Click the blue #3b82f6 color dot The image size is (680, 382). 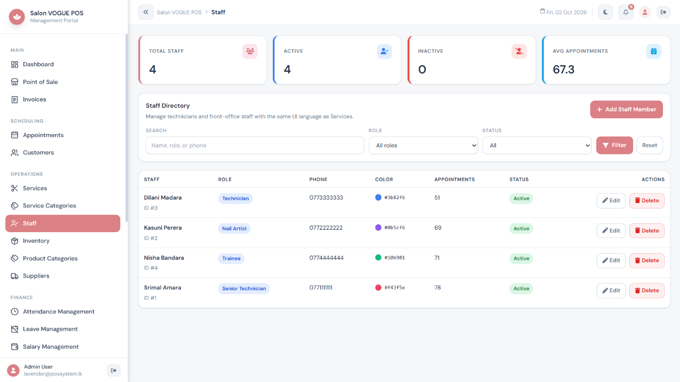378,198
